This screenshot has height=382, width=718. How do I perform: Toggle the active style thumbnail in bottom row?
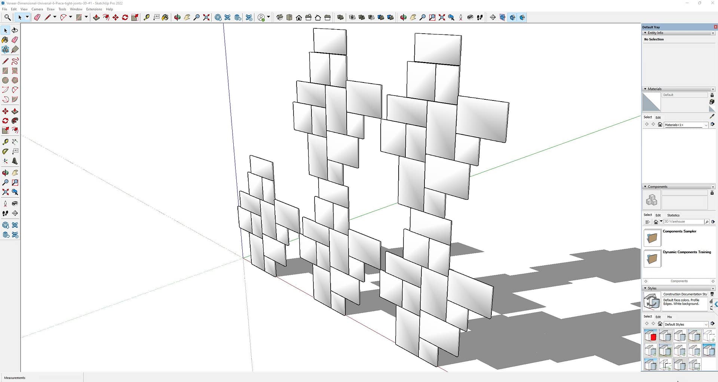pos(650,364)
